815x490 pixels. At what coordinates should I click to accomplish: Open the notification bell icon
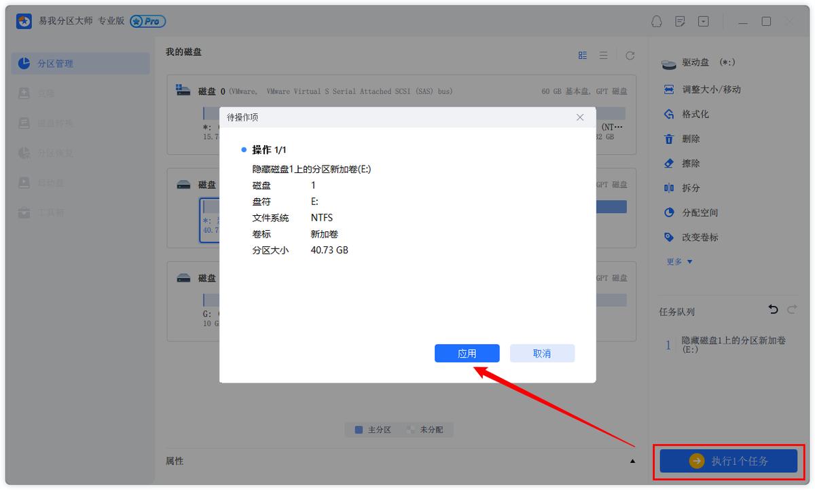point(656,21)
